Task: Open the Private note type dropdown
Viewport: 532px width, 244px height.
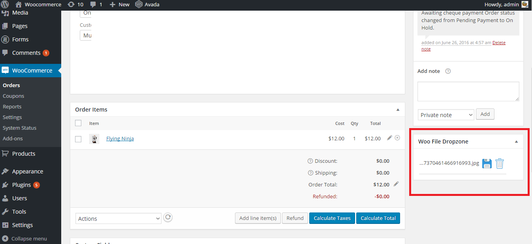Action: pos(446,115)
